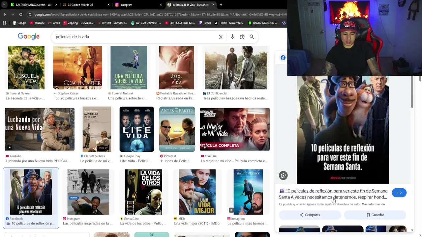The height and width of the screenshot is (237, 422).
Task: Click the address bar URL
Action: pos(160,14)
